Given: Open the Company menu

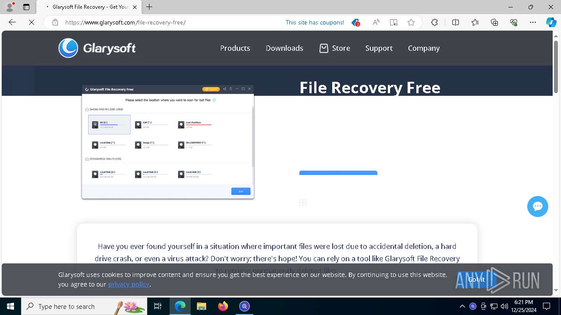Looking at the screenshot, I should [x=424, y=48].
